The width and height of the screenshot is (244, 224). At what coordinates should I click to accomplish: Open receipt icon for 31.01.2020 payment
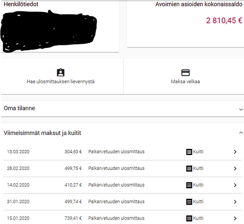(189, 202)
